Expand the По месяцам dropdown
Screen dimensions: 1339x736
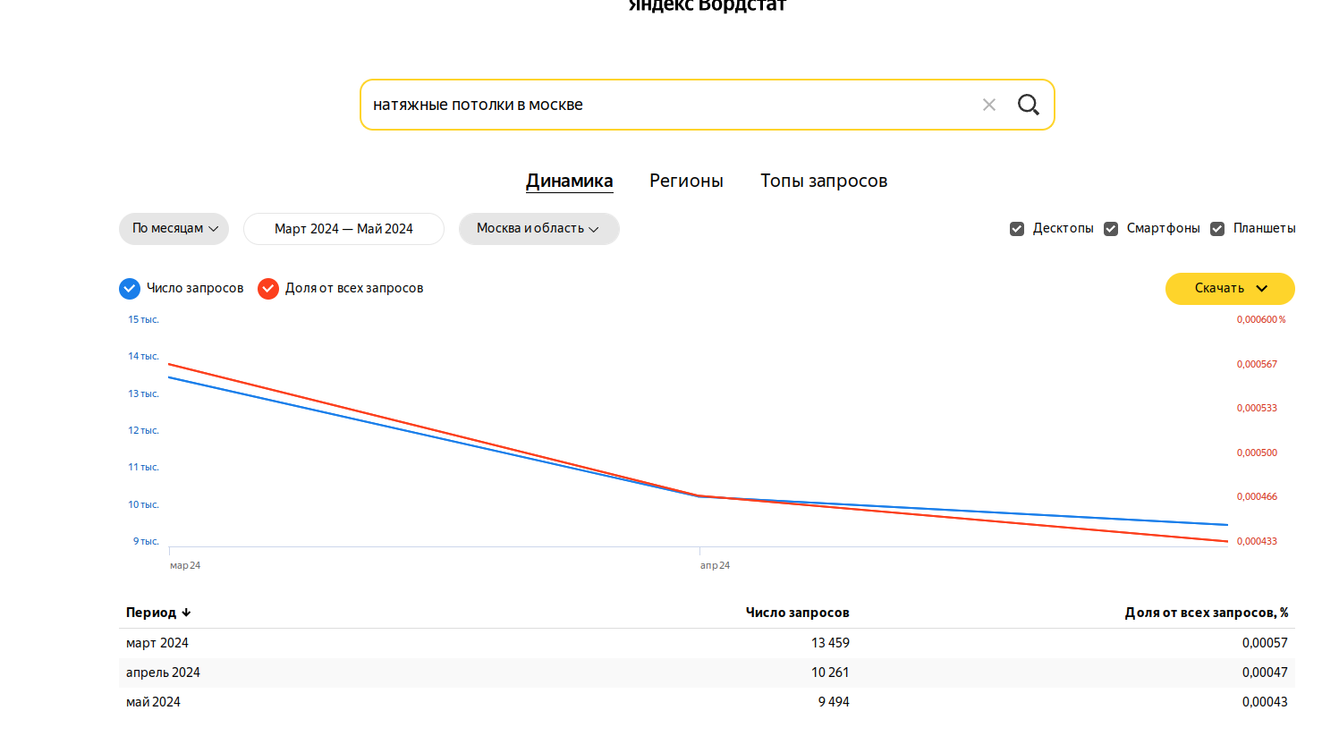pyautogui.click(x=174, y=228)
